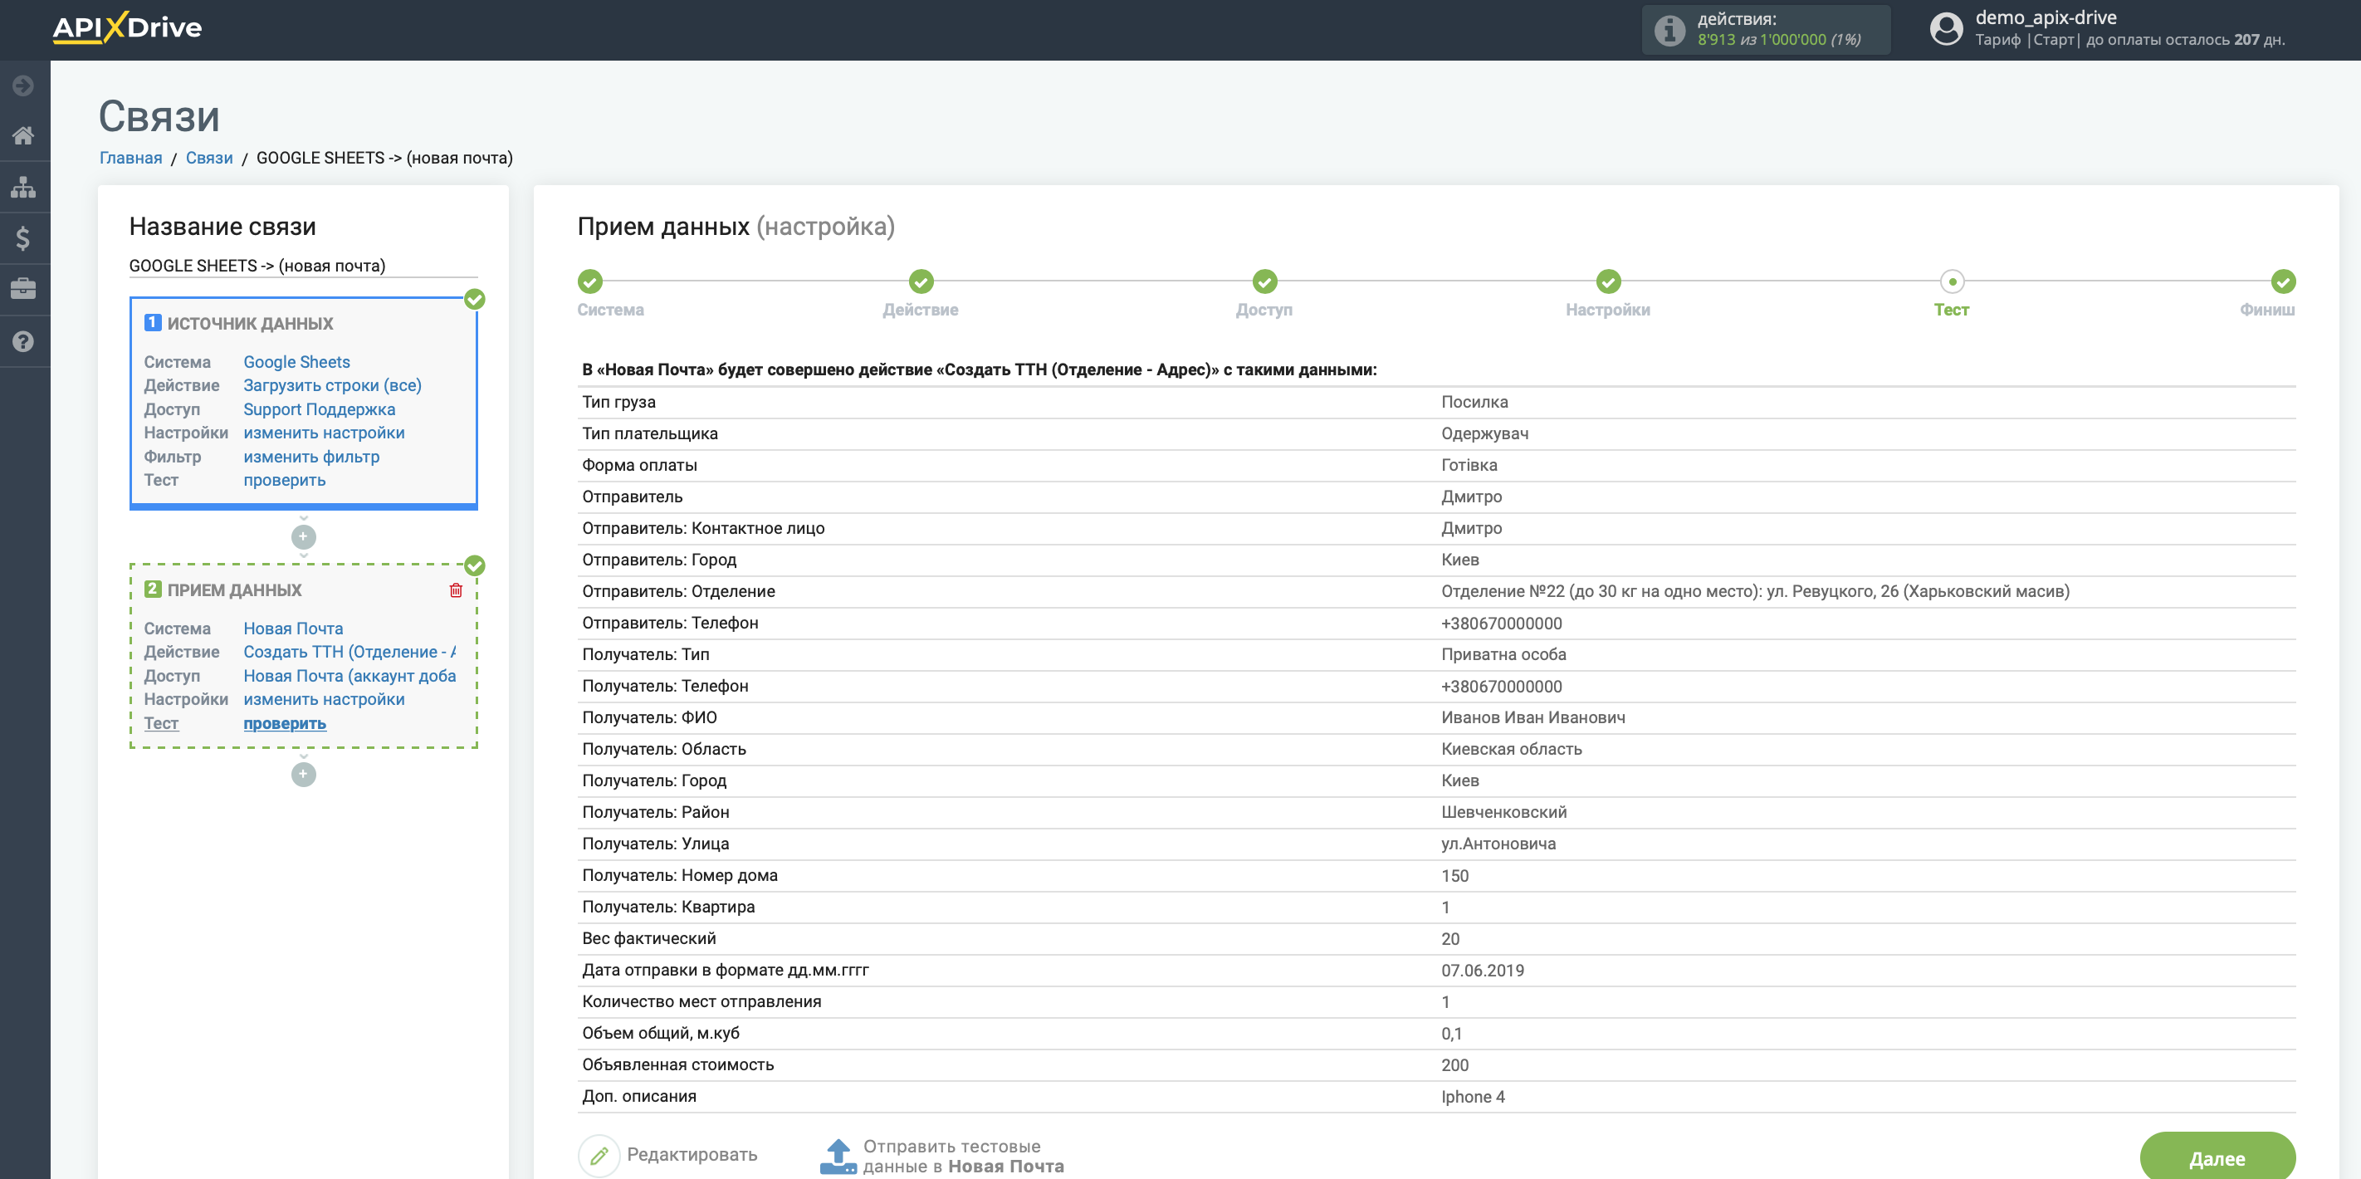The image size is (2361, 1179).
Task: Open the help question mark icon
Action: click(x=24, y=341)
